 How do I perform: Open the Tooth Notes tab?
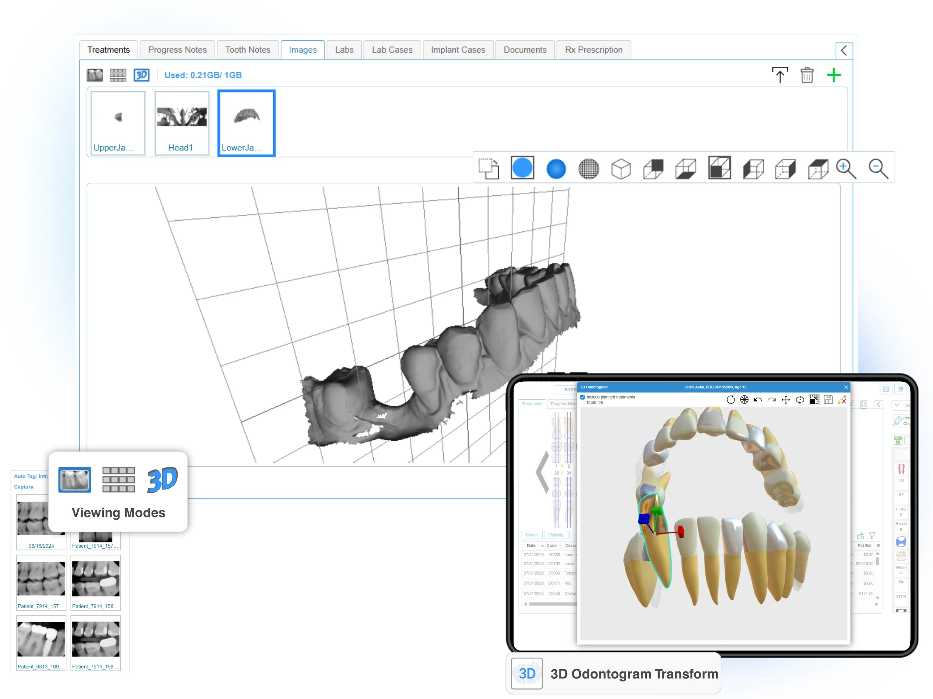tap(247, 50)
